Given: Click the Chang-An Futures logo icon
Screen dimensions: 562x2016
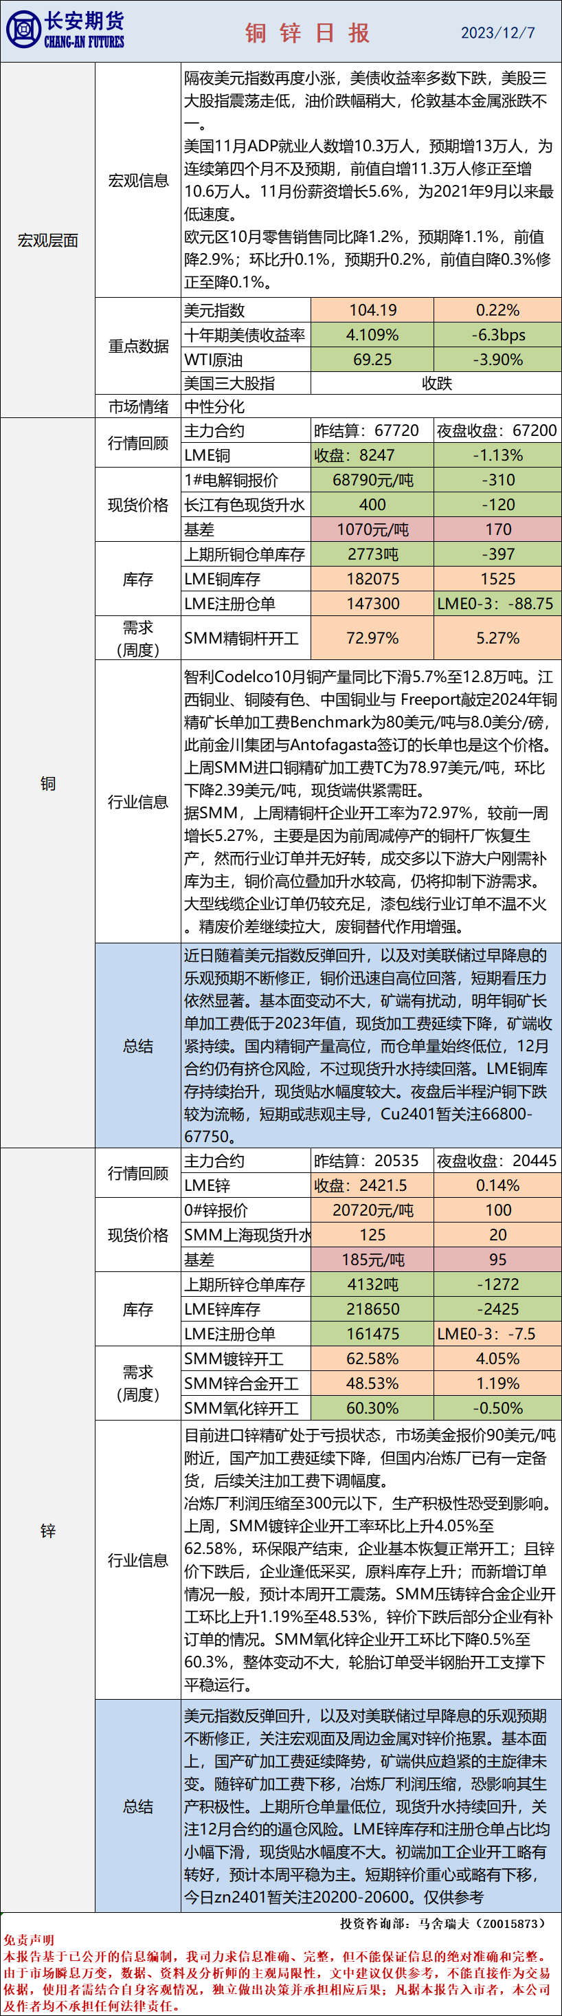Looking at the screenshot, I should tap(23, 32).
